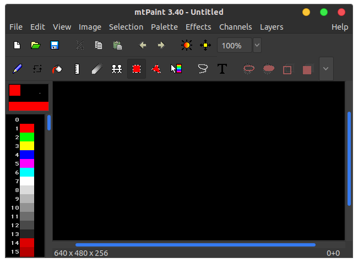The height and width of the screenshot is (263, 358).
Task: Pick white palette colour 7
Action: (x=27, y=181)
